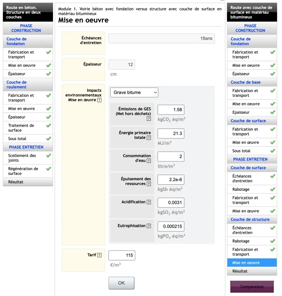Open the Consommation d'eau help icon
282x296 pixels.
149,161
